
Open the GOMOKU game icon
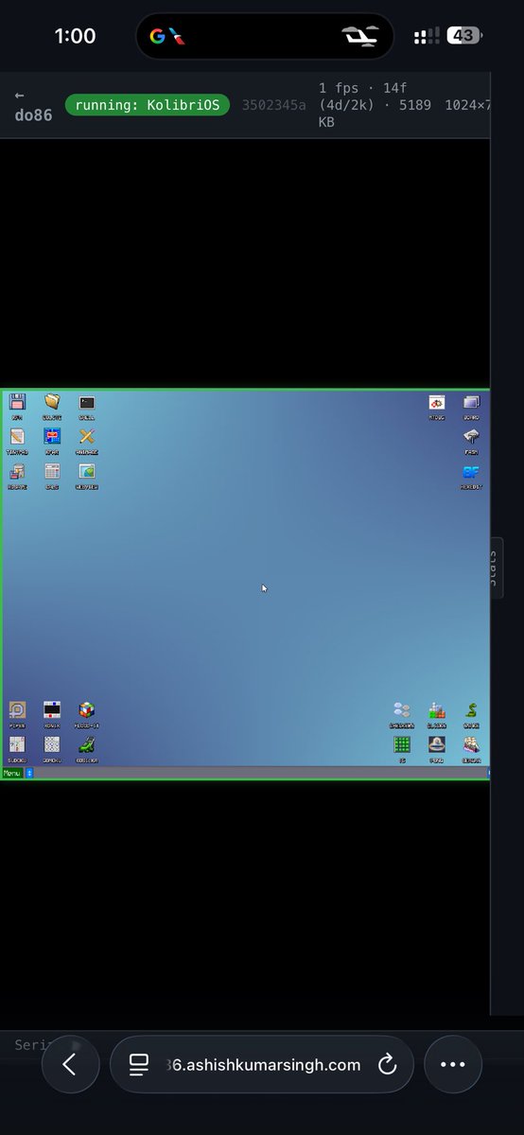coord(52,744)
